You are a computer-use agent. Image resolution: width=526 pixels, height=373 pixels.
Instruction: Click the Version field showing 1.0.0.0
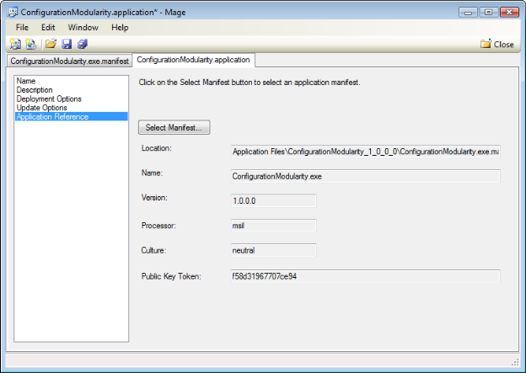click(274, 200)
